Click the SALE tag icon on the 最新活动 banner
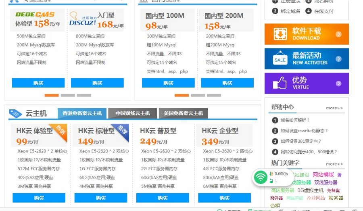Viewport: 363px width, 211px height. tap(280, 58)
